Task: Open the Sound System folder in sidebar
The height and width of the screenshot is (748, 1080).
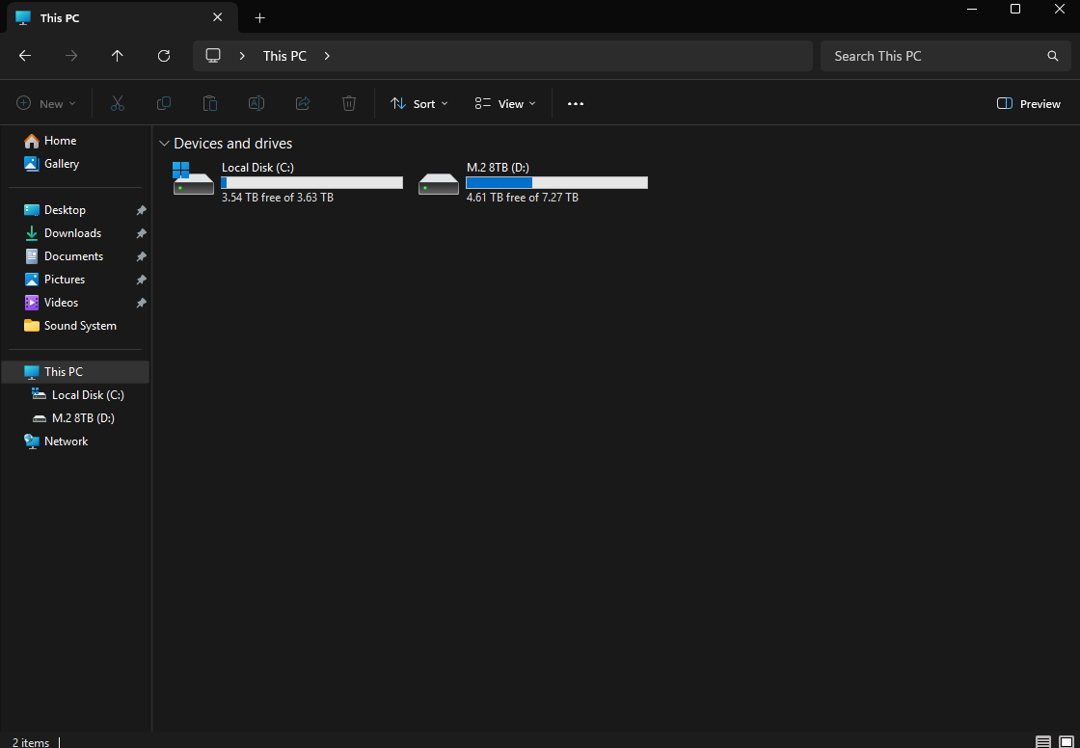Action: pos(75,326)
